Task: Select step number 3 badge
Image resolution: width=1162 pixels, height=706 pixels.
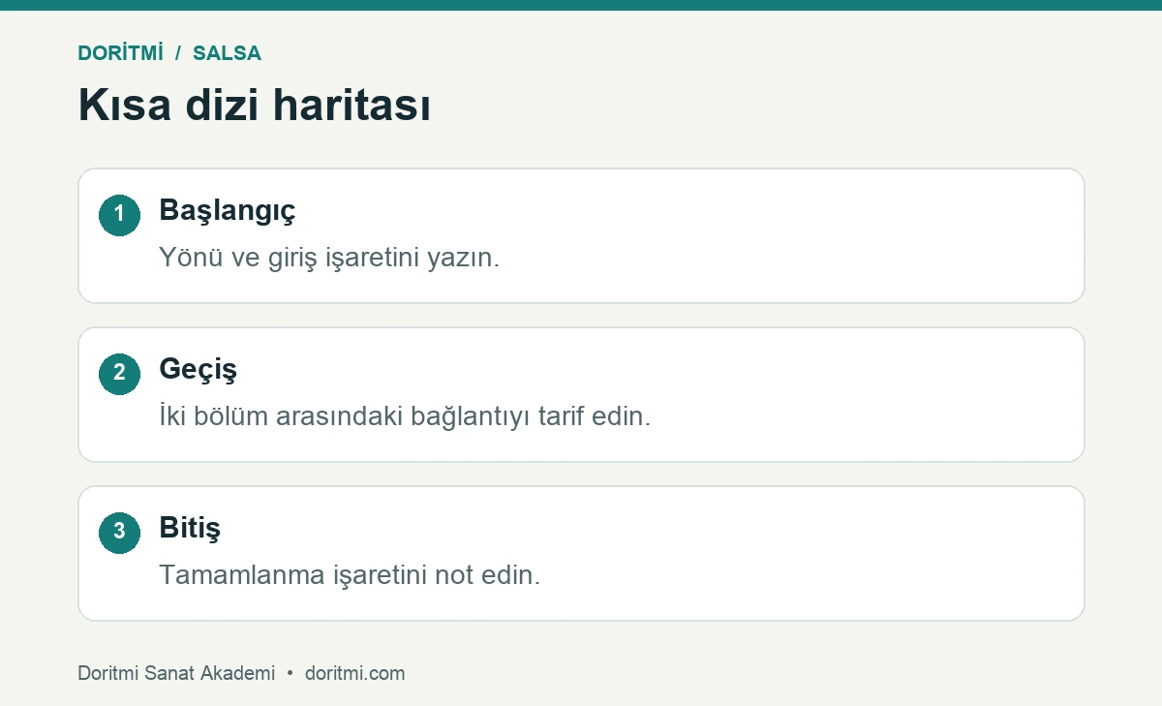Action: (x=119, y=532)
